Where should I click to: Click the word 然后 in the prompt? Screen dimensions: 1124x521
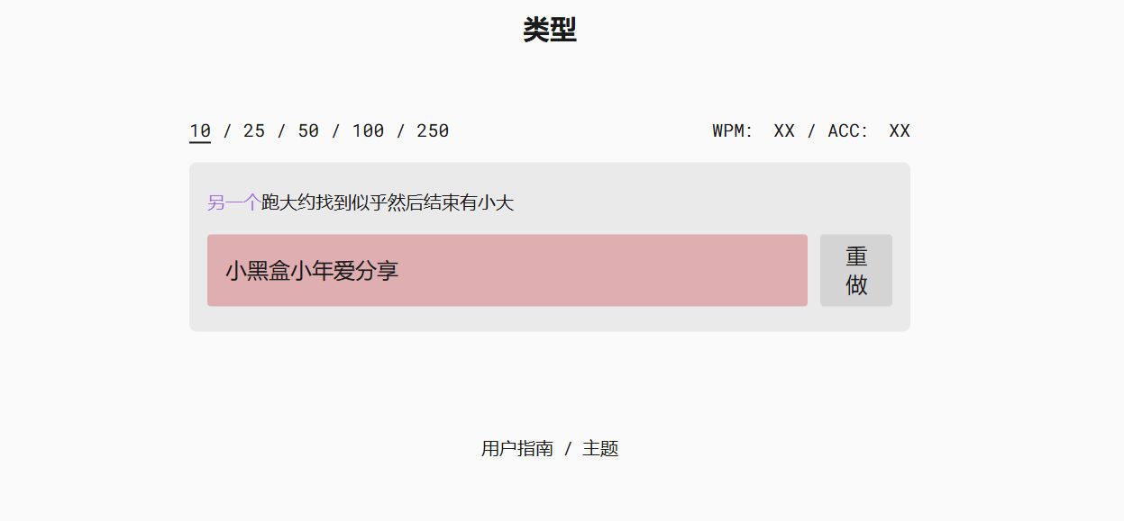(x=406, y=202)
